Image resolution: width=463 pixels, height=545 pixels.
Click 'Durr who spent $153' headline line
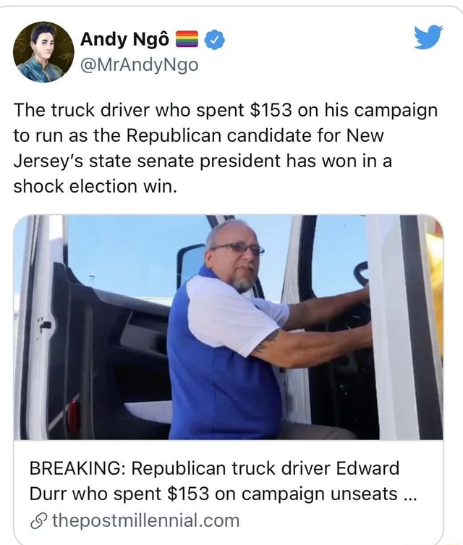click(119, 494)
